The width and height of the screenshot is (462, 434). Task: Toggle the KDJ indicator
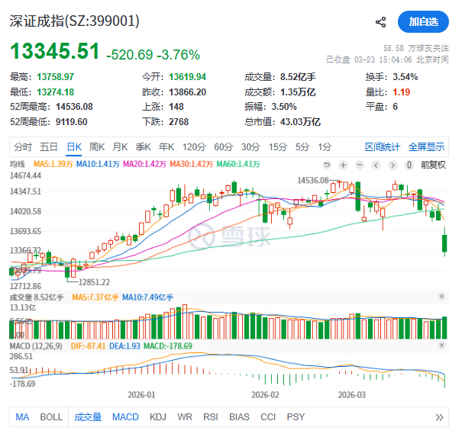[x=158, y=417]
